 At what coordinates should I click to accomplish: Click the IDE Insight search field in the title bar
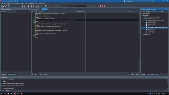coord(147,1)
